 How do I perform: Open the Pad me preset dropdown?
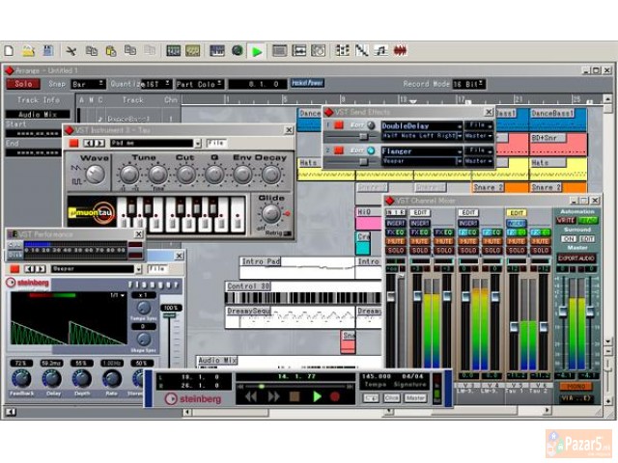coord(141,144)
